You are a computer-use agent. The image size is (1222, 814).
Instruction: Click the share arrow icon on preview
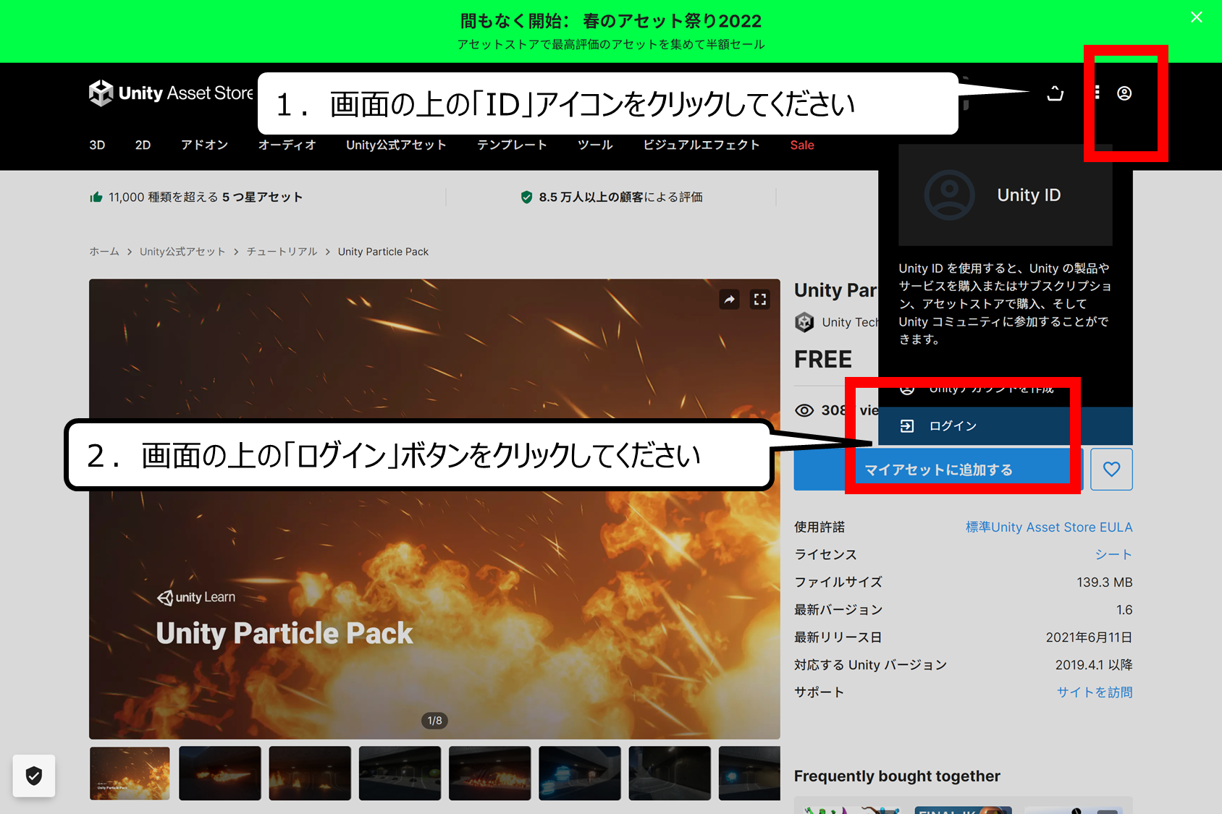coord(729,300)
